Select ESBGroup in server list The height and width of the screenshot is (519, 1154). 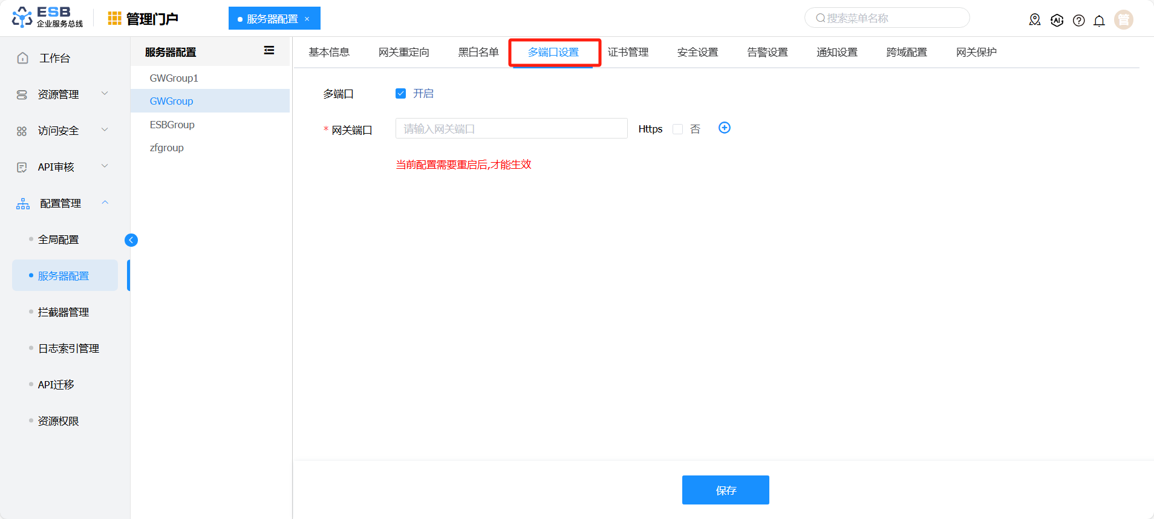coord(172,125)
